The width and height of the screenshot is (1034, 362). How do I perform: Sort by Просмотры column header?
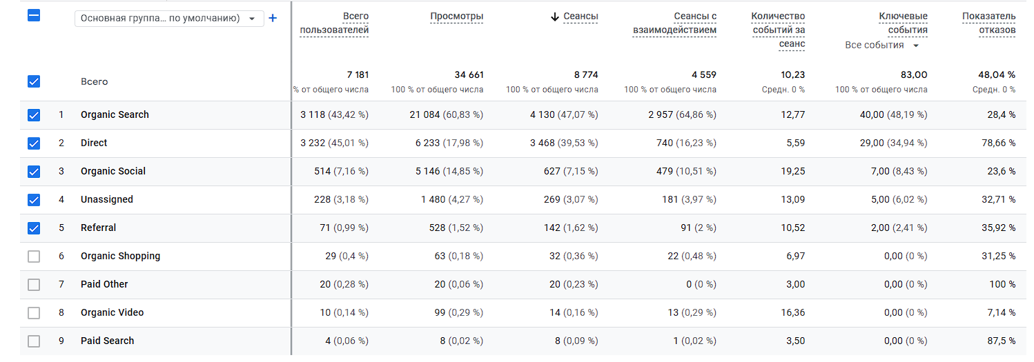click(456, 17)
